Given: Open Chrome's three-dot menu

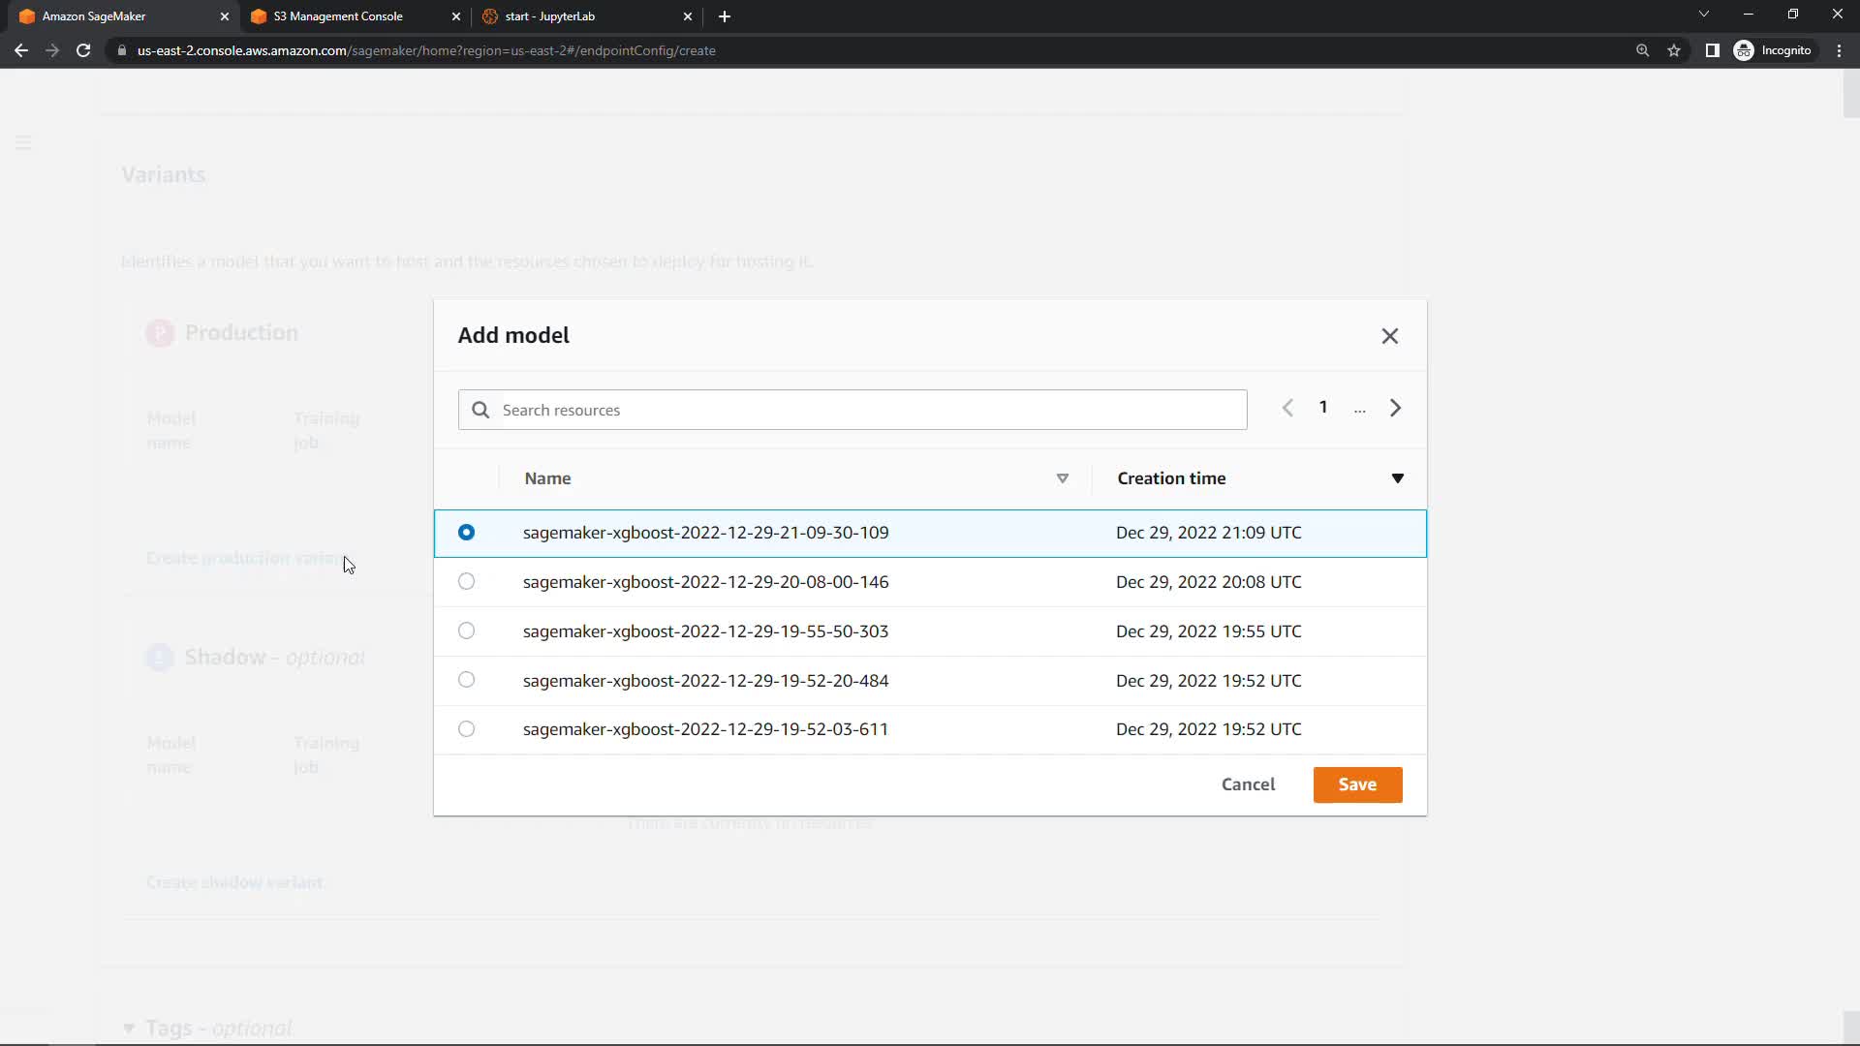Looking at the screenshot, I should pyautogui.click(x=1839, y=50).
